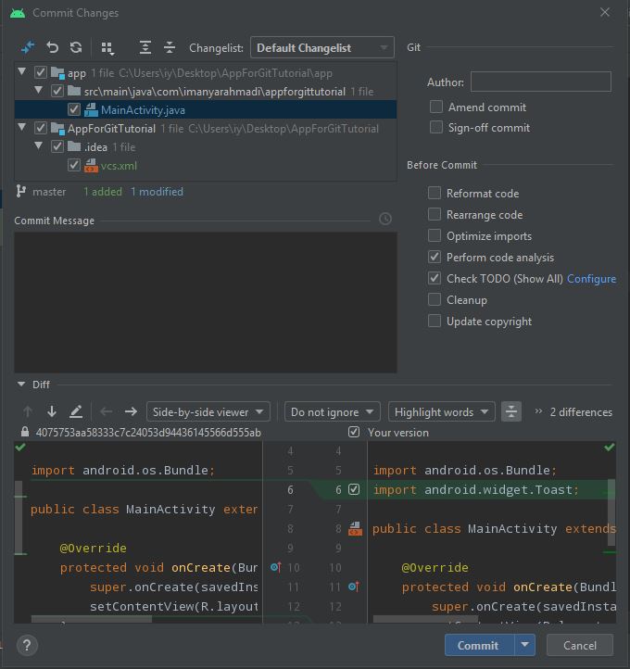The image size is (630, 669).
Task: Enable Amend commit option
Action: click(x=436, y=107)
